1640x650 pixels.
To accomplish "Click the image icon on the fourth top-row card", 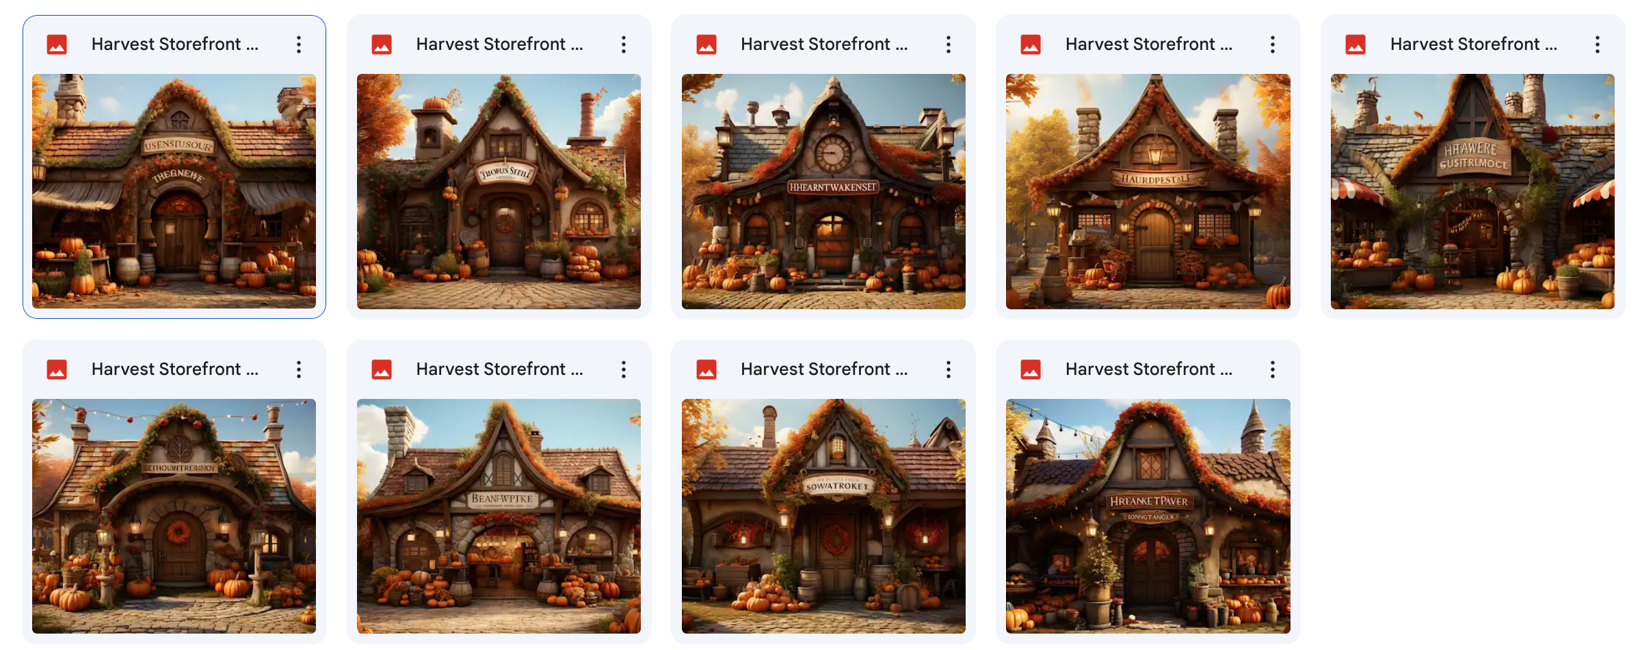I will 1031,44.
